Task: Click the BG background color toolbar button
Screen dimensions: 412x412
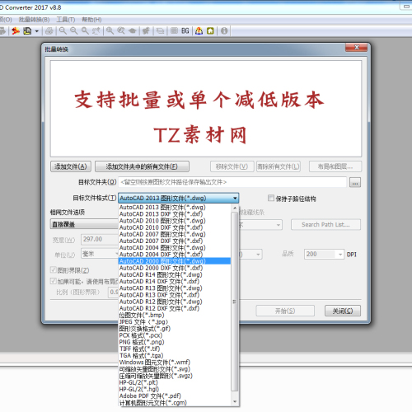Action: coord(185,30)
